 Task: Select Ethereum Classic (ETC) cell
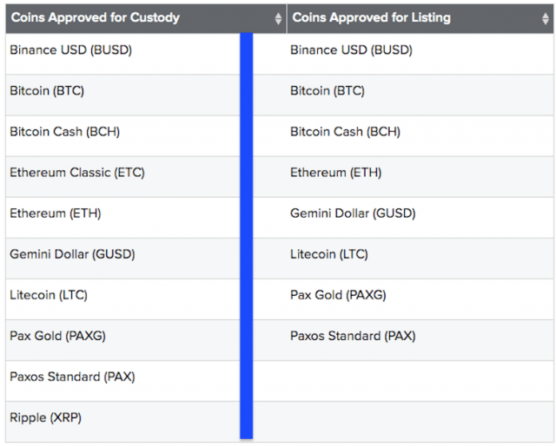(x=76, y=173)
